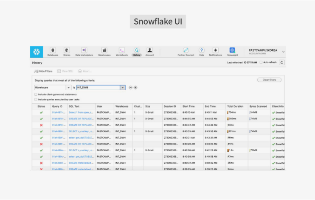Open the CREATE OR REPLACE SQL at 8:44:55 AM
Screen dimensions: 315x200
point(81,119)
